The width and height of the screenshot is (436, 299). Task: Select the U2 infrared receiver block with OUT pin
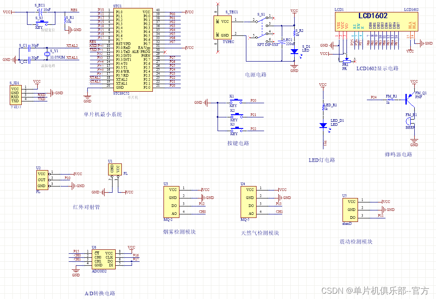(42, 180)
